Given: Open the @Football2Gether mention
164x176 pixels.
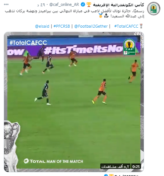Looking at the screenshot, I should point(91,26).
